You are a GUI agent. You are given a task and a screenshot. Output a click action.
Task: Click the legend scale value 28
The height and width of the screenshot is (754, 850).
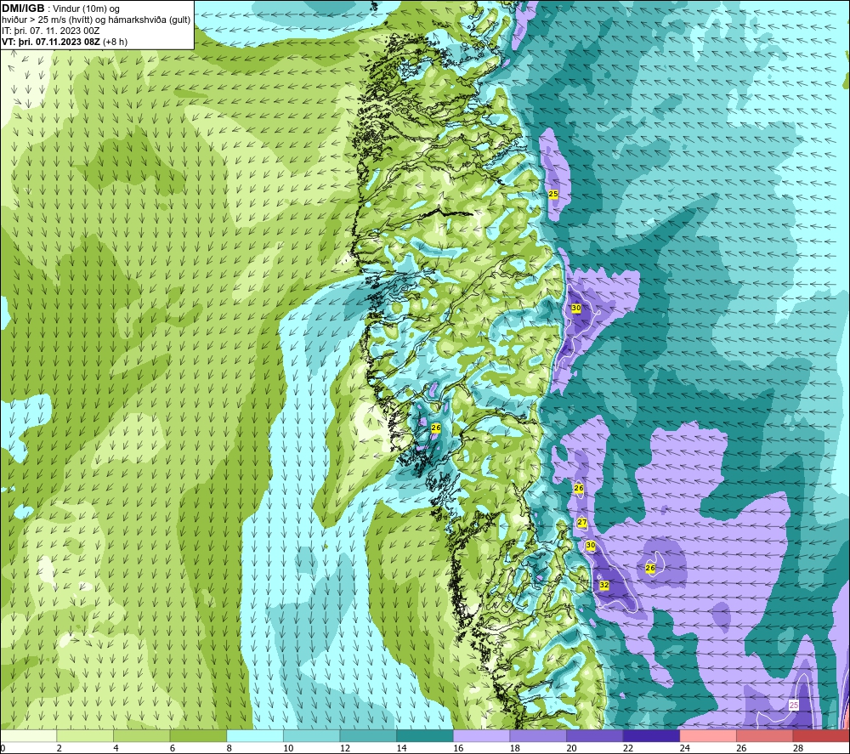coord(798,748)
